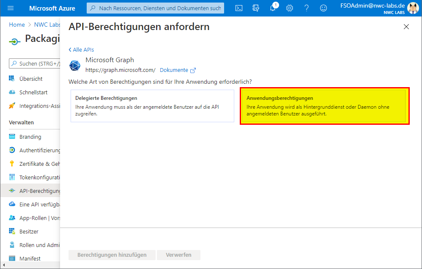Close the API-Berechtigungen anfordern panel
The width and height of the screenshot is (422, 269).
click(x=406, y=27)
